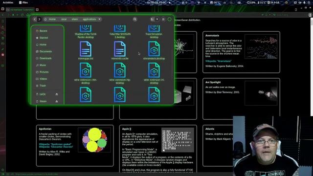The image size is (313, 176).
Task: Open the Wikipedia "Apollonian gasket" link
Action: click(55, 144)
